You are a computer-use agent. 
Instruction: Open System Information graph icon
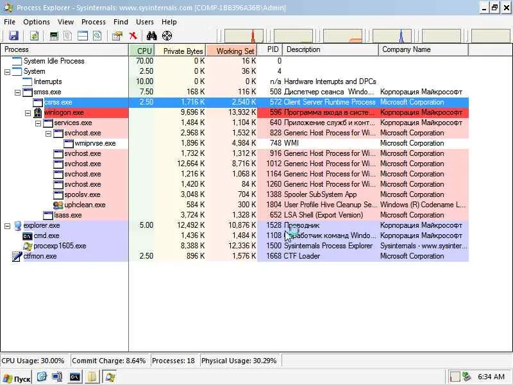tap(54, 35)
